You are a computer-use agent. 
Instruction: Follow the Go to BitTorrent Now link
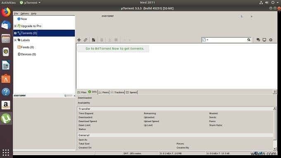point(115,49)
